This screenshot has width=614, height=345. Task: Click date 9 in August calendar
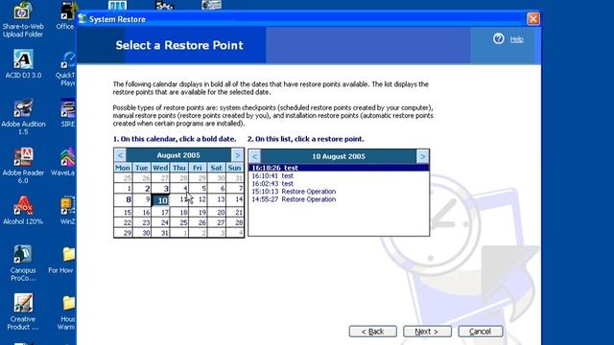142,200
